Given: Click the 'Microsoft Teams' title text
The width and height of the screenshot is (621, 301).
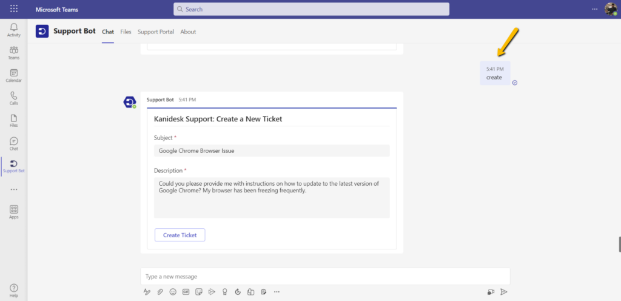Looking at the screenshot, I should pyautogui.click(x=56, y=10).
